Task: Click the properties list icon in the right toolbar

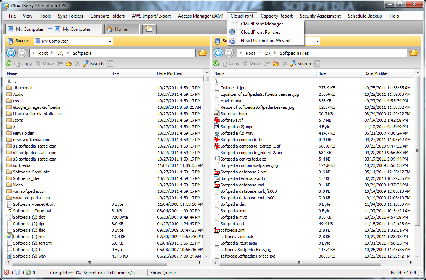Action: [317, 64]
